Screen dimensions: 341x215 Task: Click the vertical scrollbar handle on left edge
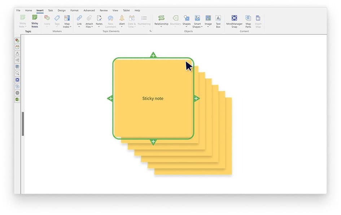[x=23, y=124]
